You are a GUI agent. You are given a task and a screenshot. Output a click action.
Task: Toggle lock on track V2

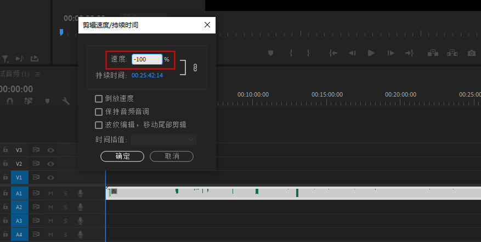pos(5,164)
